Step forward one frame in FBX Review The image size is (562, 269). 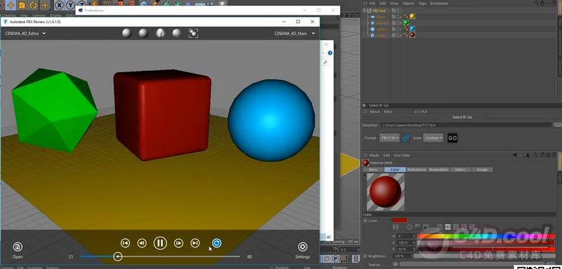(178, 243)
